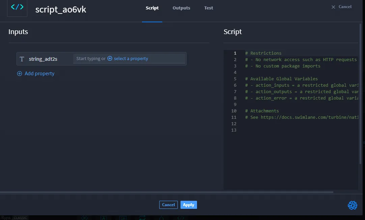Click the string type T icon

point(22,59)
